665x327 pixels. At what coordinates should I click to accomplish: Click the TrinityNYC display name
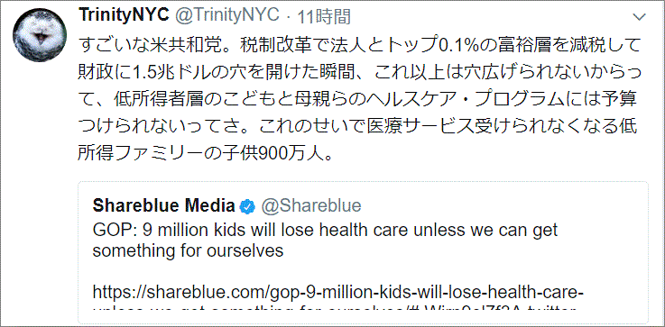[124, 15]
